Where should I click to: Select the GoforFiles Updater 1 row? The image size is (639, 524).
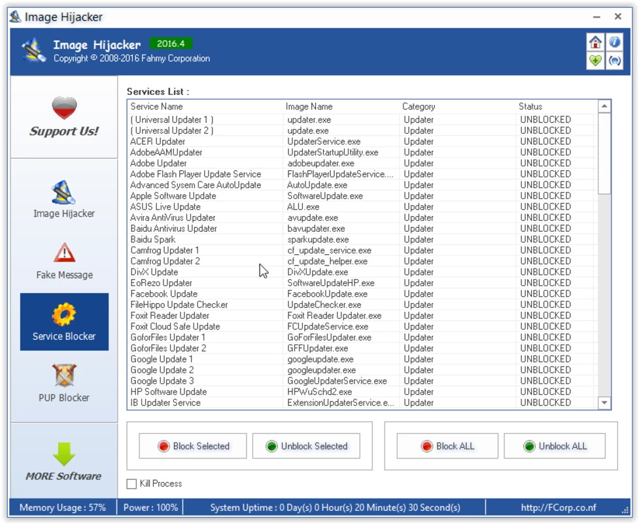click(x=362, y=337)
